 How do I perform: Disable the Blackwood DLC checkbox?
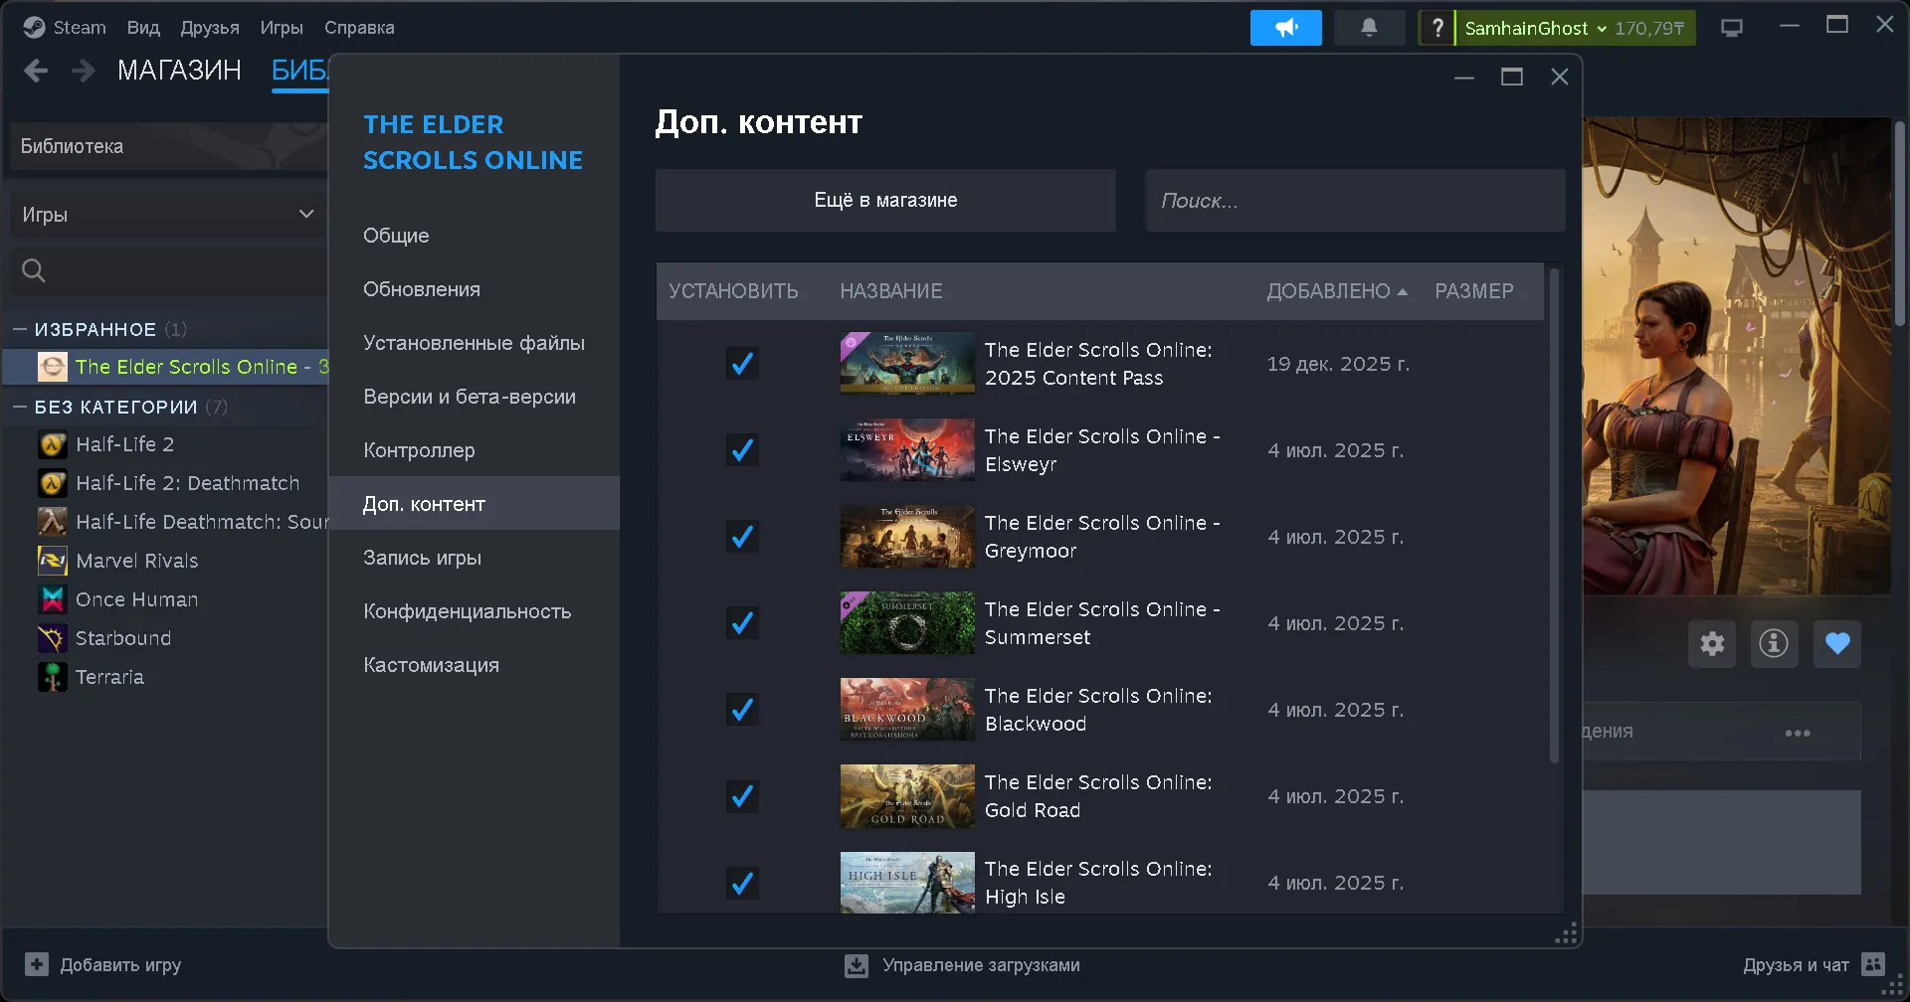pyautogui.click(x=742, y=710)
